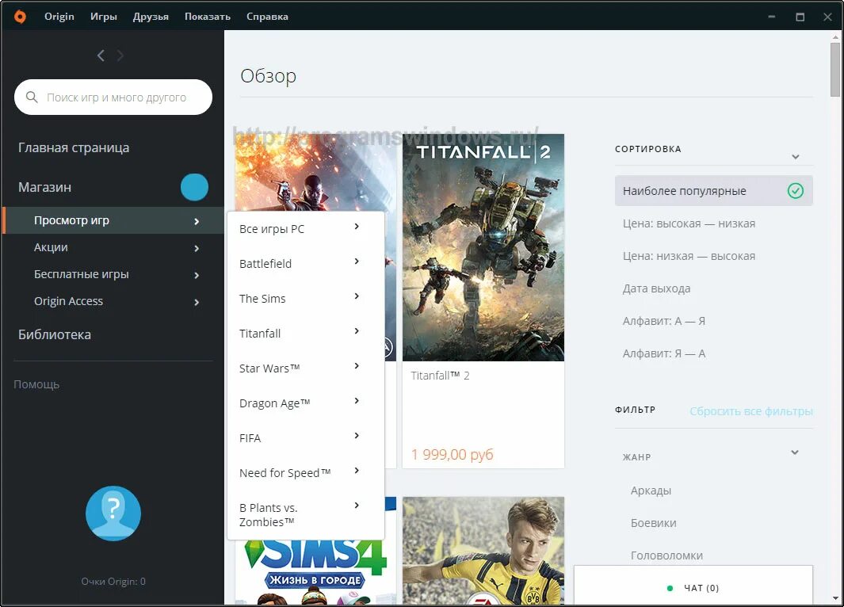This screenshot has width=844, height=607.
Task: Open the Магазин section
Action: click(44, 187)
